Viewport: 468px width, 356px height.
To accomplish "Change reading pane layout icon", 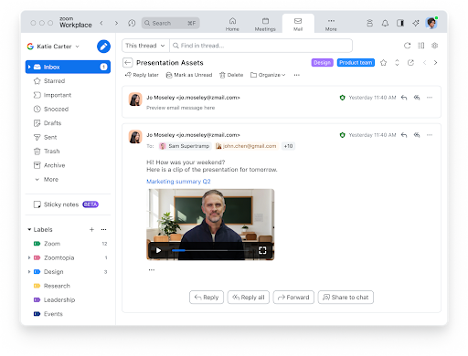I will (x=421, y=46).
